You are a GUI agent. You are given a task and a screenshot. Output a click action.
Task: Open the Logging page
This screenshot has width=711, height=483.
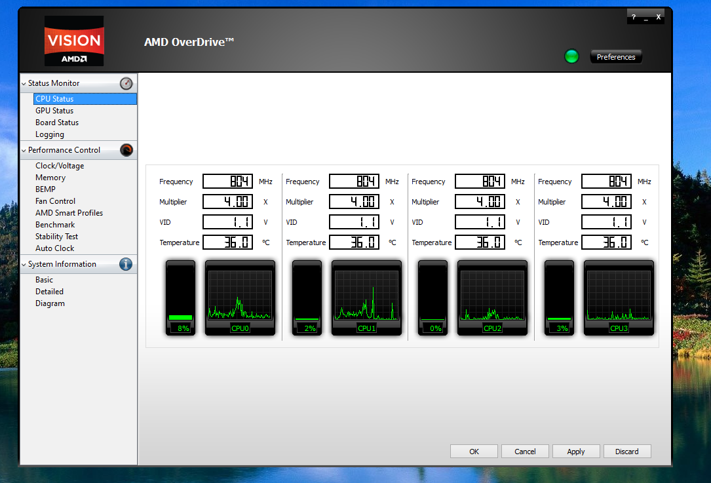(50, 135)
